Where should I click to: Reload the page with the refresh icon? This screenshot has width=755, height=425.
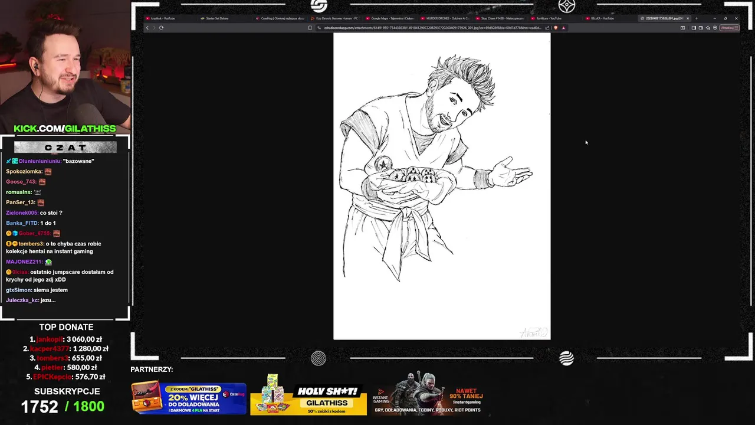161,28
